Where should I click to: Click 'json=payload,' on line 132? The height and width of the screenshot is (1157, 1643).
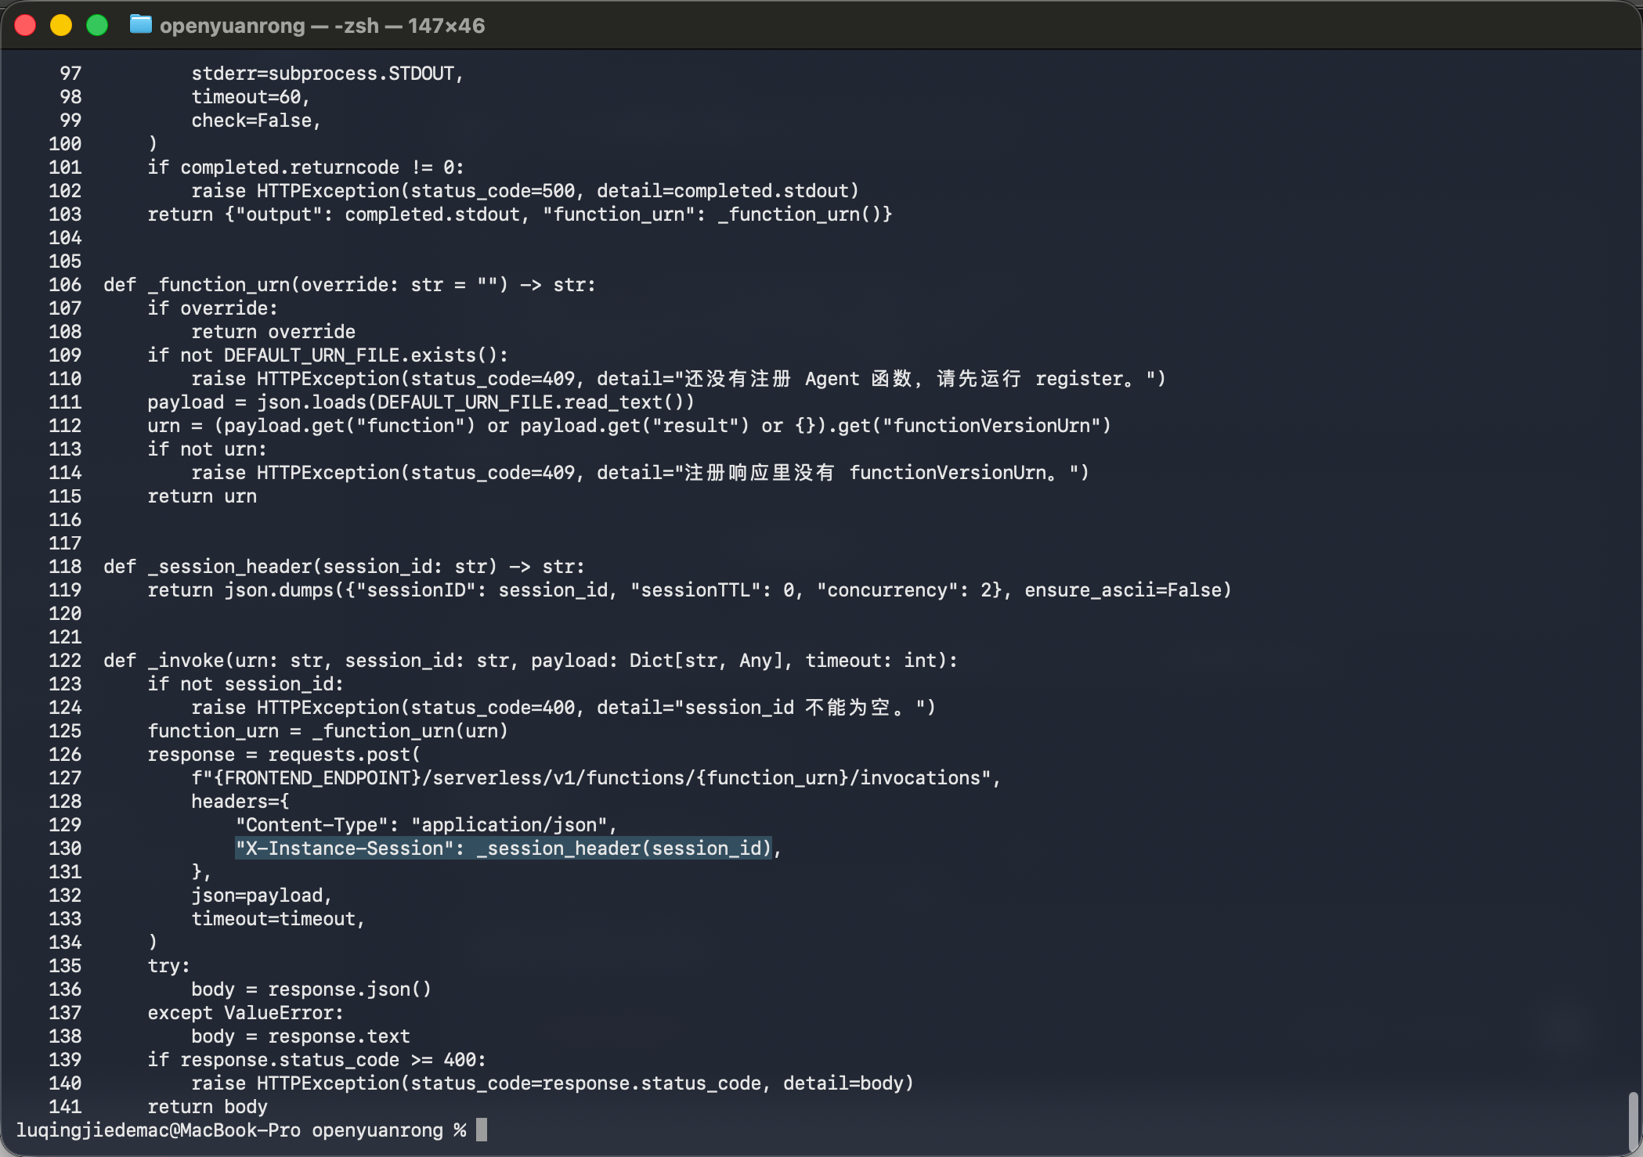click(262, 896)
